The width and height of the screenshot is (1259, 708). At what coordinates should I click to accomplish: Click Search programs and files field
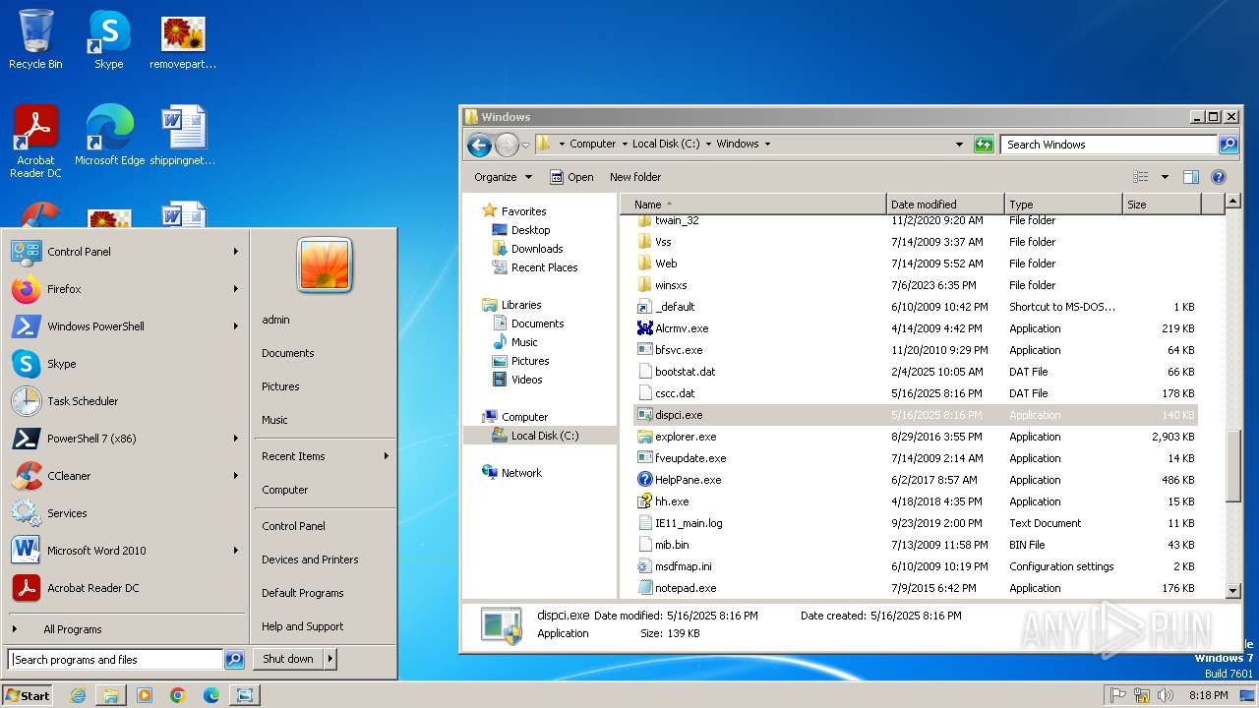116,660
